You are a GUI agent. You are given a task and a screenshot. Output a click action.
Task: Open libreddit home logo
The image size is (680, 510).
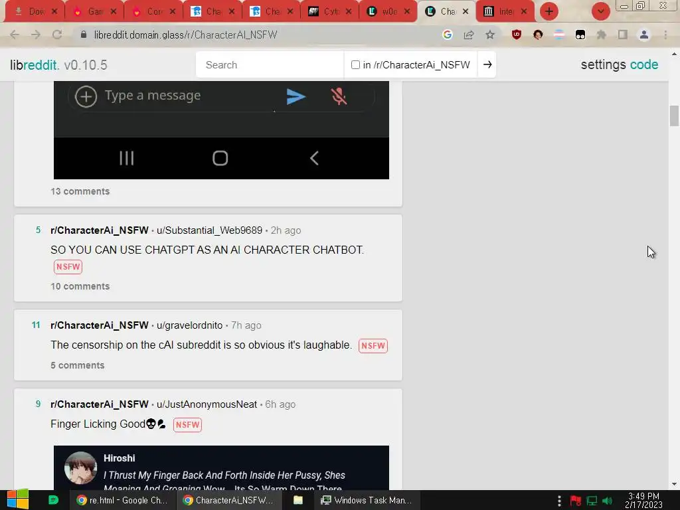35,65
